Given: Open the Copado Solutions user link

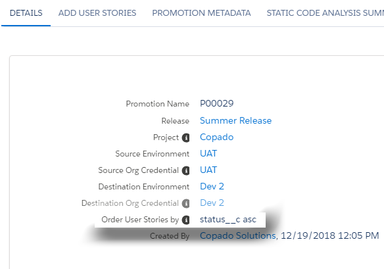Looking at the screenshot, I should (238, 235).
